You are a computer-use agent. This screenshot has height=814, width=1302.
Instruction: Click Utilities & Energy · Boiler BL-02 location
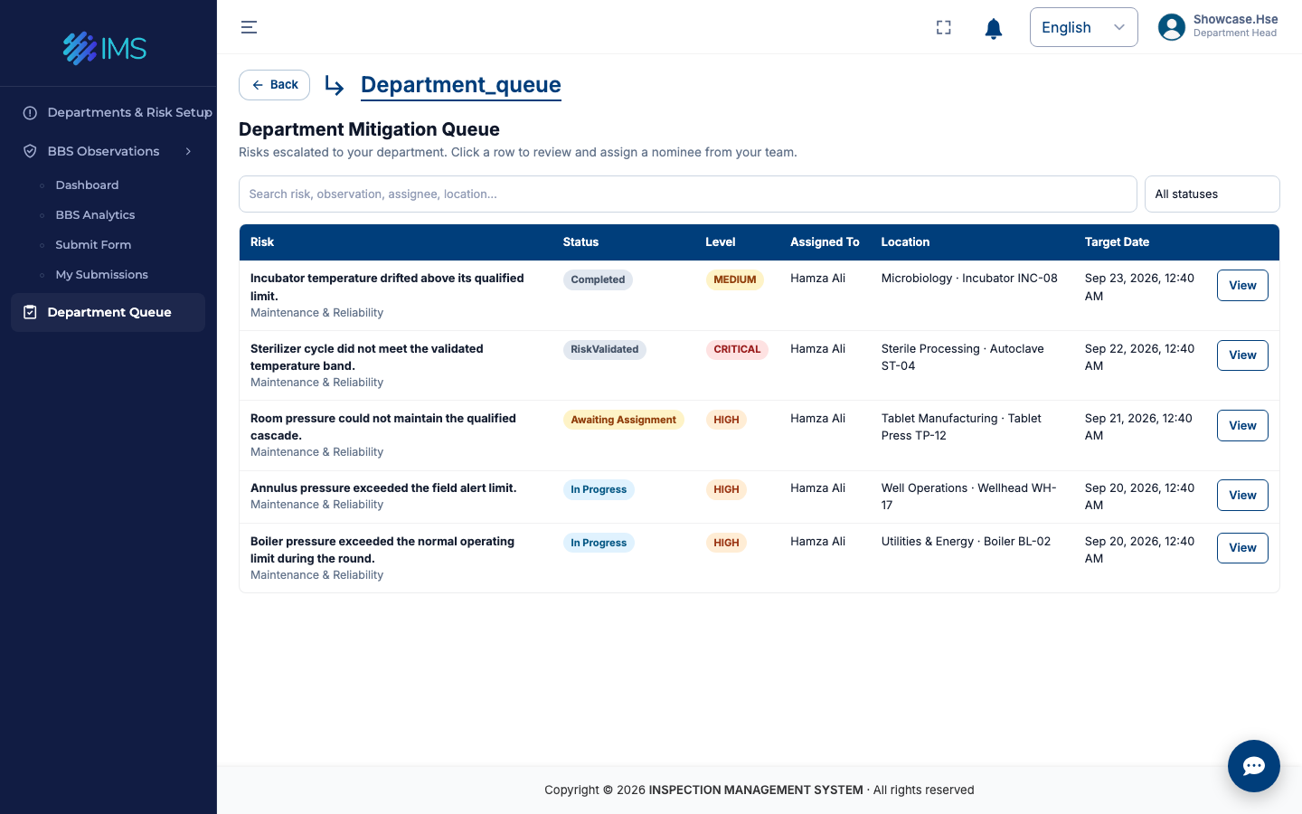coord(966,541)
